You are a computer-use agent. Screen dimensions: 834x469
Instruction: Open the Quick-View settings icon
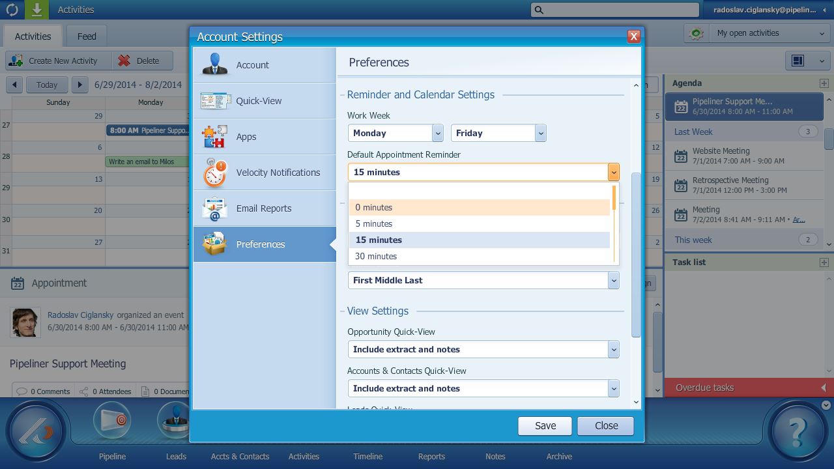tap(215, 100)
